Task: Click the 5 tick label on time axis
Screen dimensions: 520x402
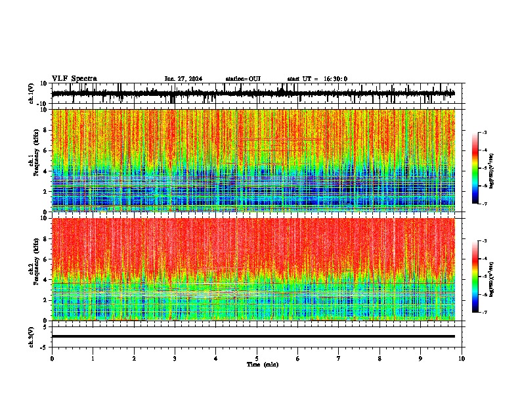Action: click(x=257, y=359)
